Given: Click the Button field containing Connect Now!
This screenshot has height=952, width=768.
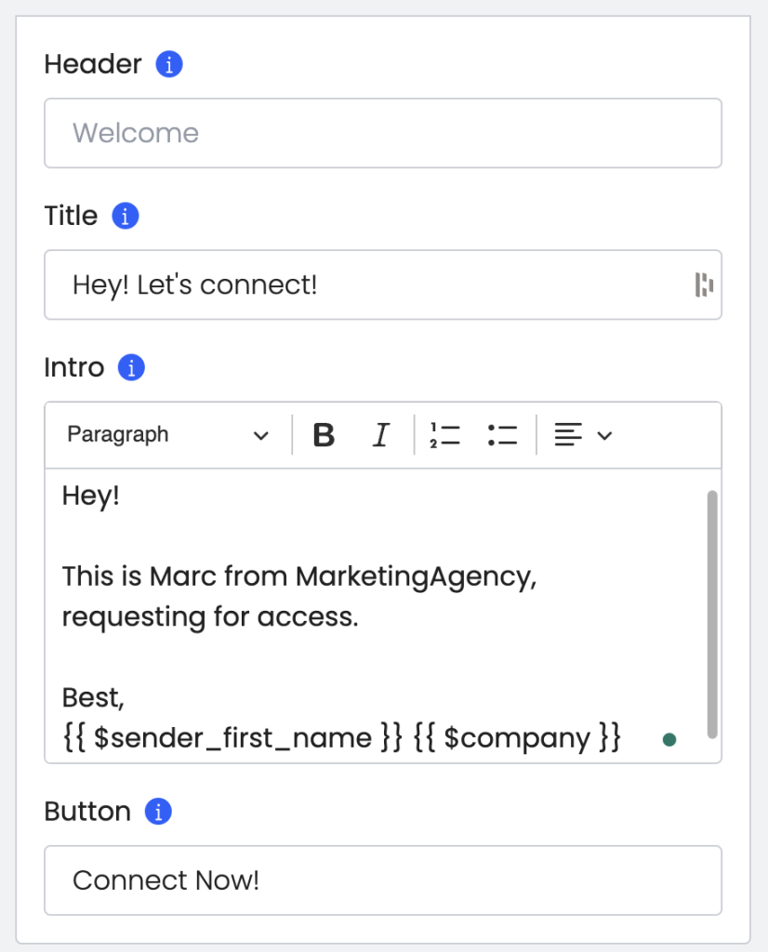Looking at the screenshot, I should (382, 880).
